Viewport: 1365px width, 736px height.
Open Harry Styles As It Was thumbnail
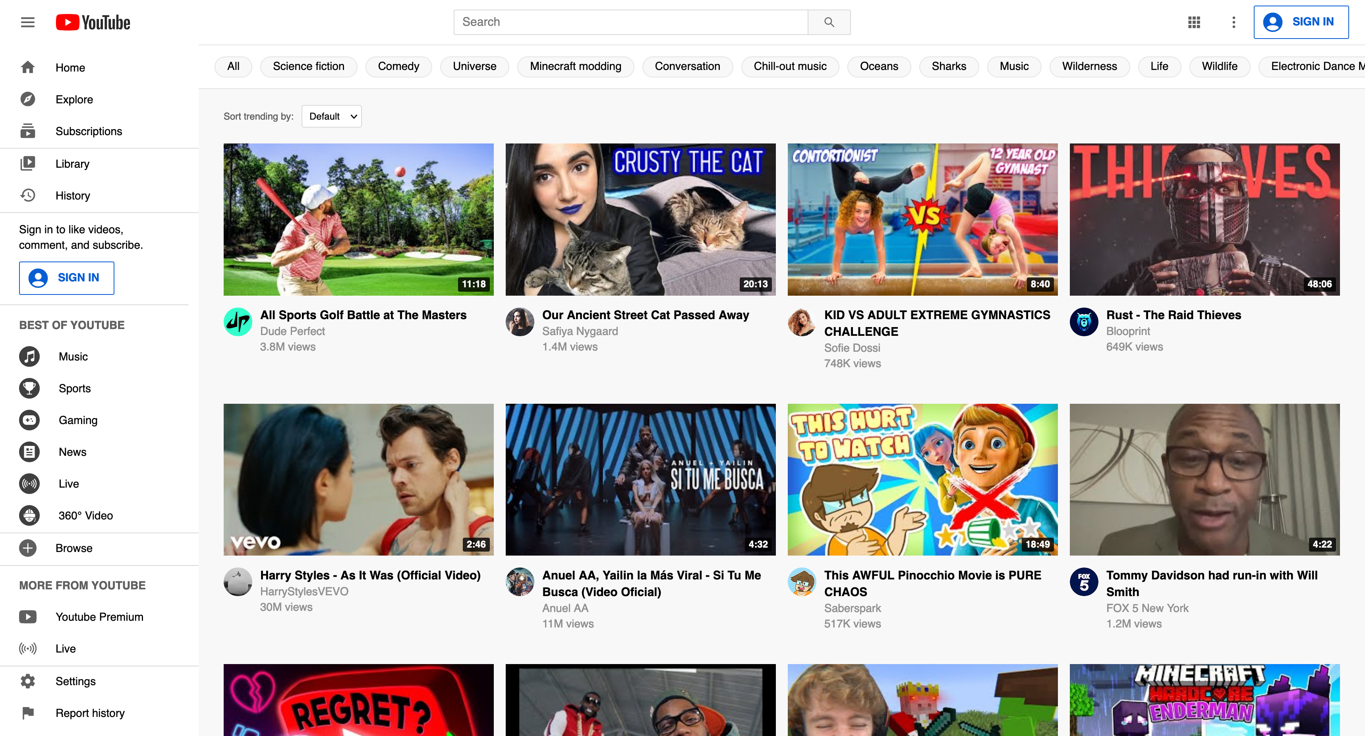point(359,479)
